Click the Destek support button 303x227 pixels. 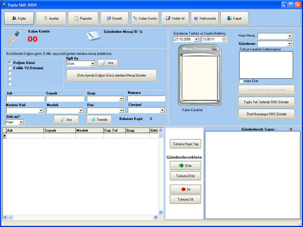pos(115,18)
